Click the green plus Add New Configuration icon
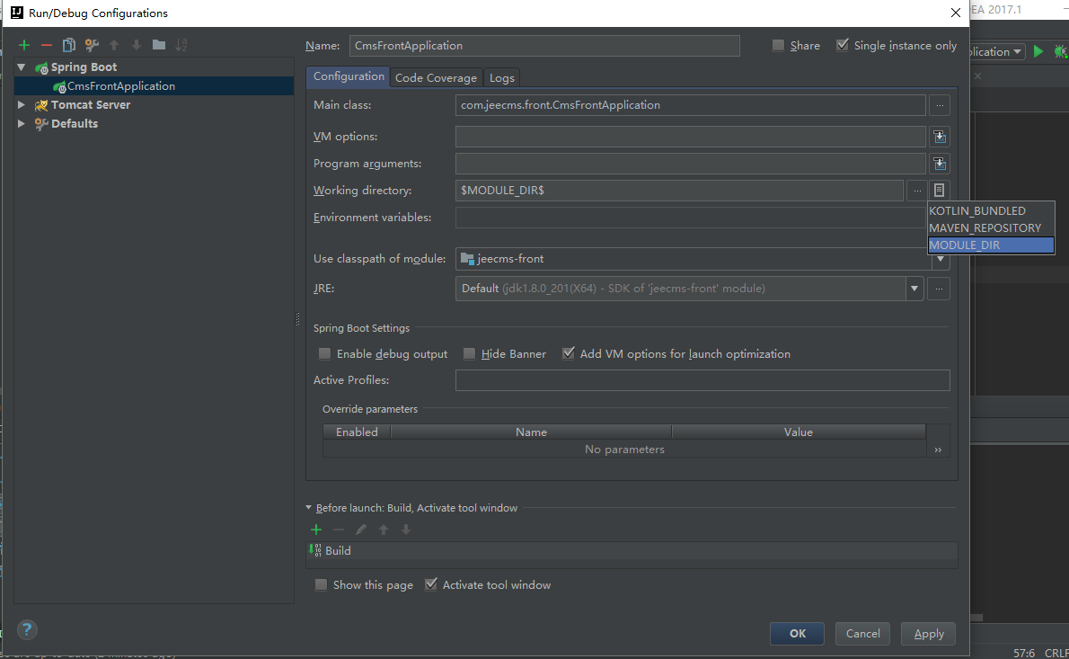 24,45
